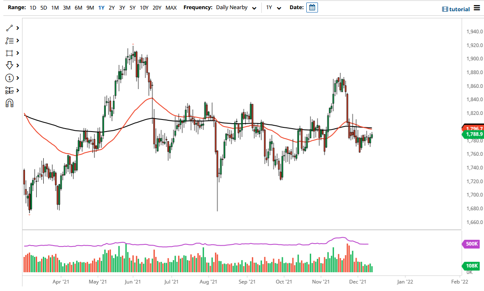Viewport: 484px width, 291px height.
Task: Click the Feb '22 axis label
Action: (x=459, y=282)
